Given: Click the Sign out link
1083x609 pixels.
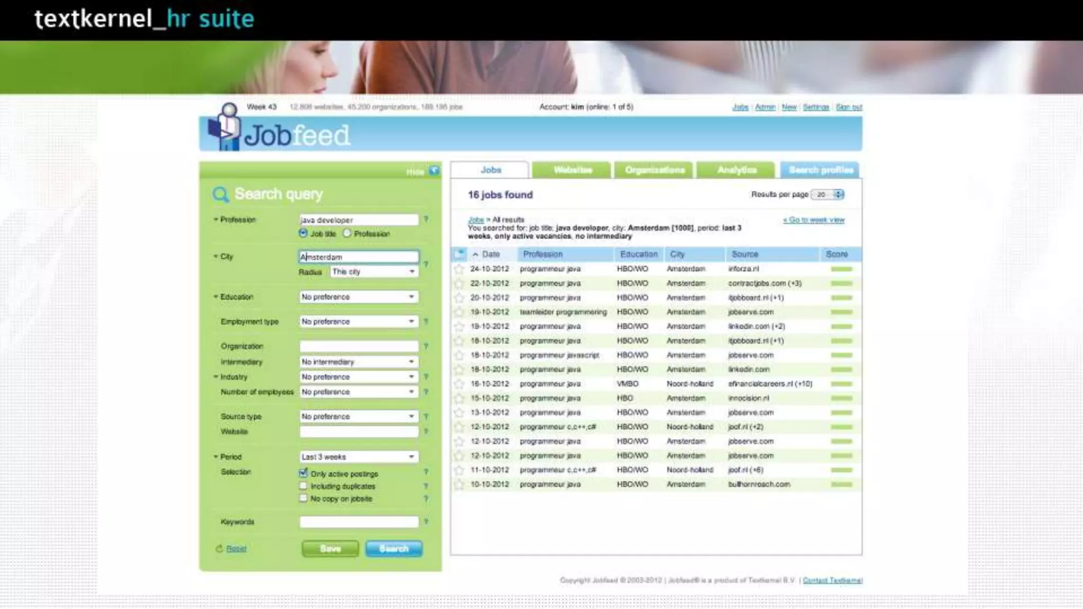Looking at the screenshot, I should pyautogui.click(x=849, y=107).
